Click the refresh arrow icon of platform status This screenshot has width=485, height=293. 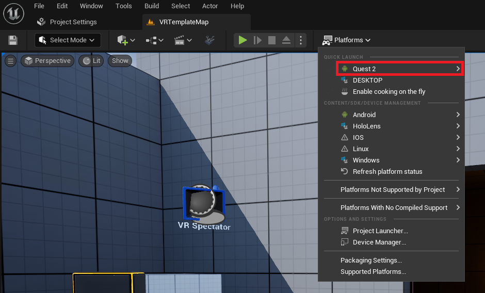345,171
